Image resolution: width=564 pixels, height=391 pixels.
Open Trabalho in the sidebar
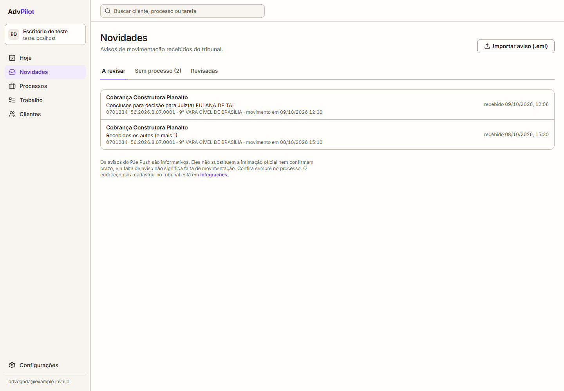[x=45, y=100]
